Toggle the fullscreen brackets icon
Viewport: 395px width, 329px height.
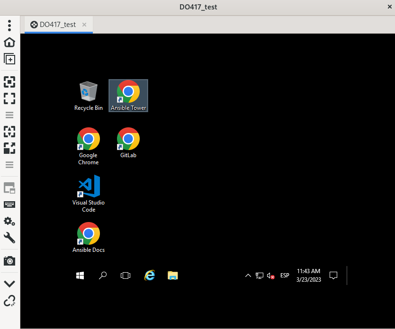9,98
